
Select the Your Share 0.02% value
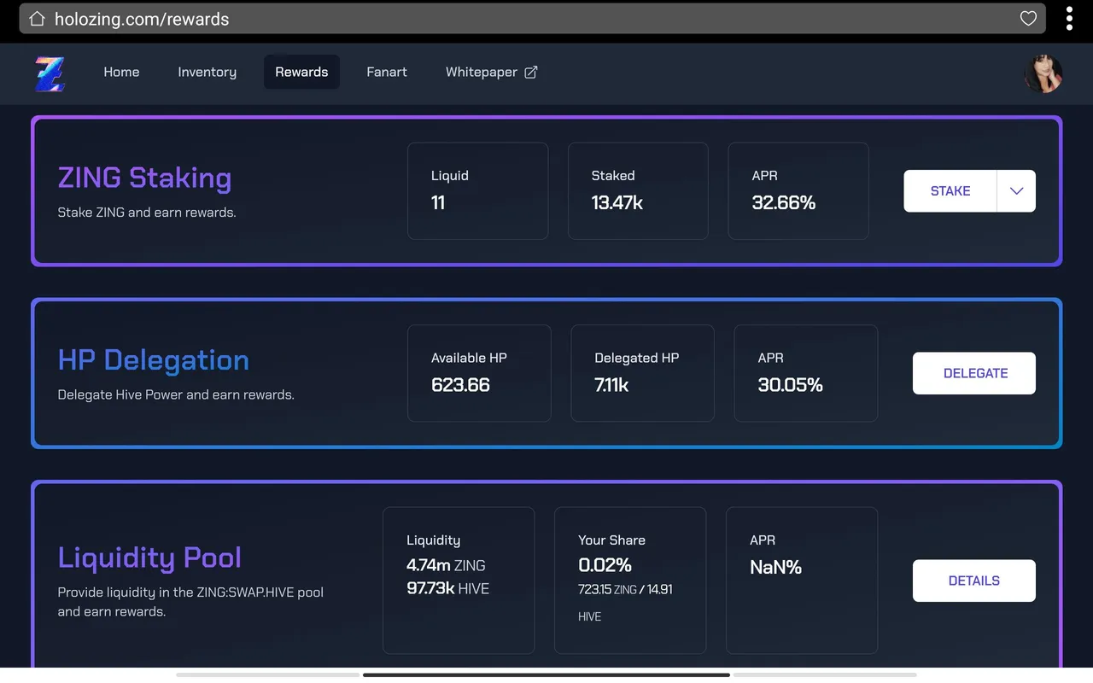[605, 565]
